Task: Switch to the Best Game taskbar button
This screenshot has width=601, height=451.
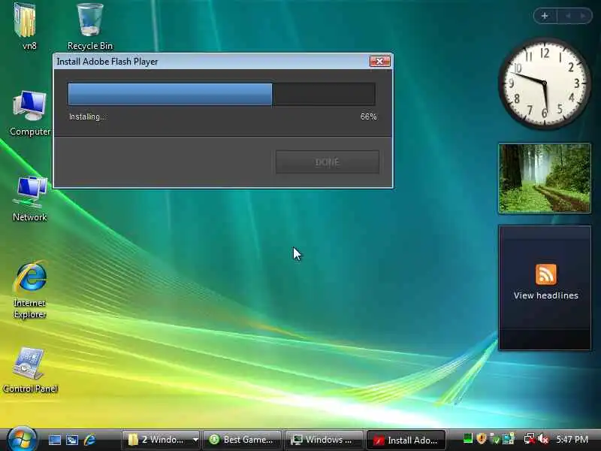Action: (x=242, y=440)
